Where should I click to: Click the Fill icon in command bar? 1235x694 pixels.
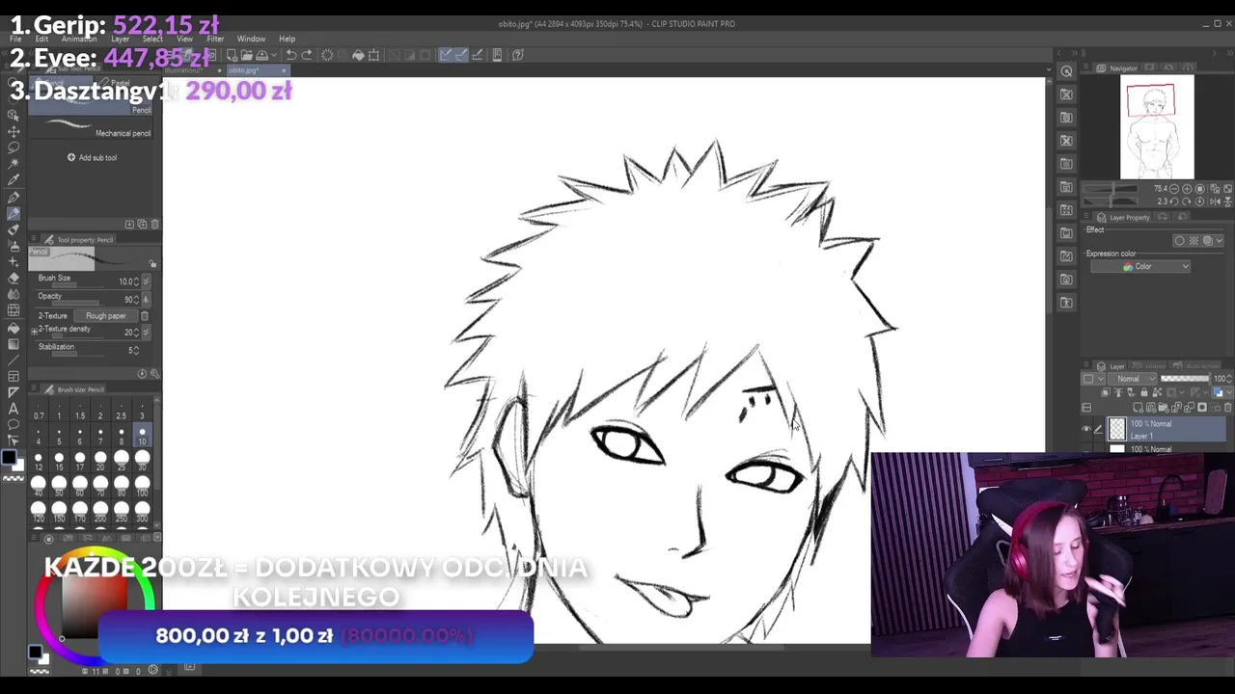tap(358, 55)
